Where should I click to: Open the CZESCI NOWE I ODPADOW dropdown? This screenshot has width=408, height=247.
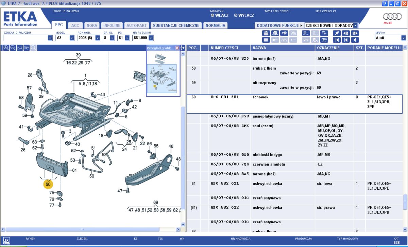tap(356, 25)
